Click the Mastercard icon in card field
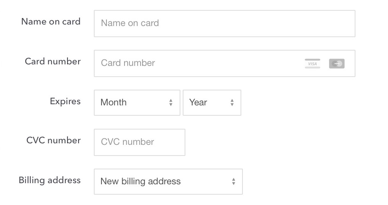This screenshot has height=205, width=388. click(337, 64)
